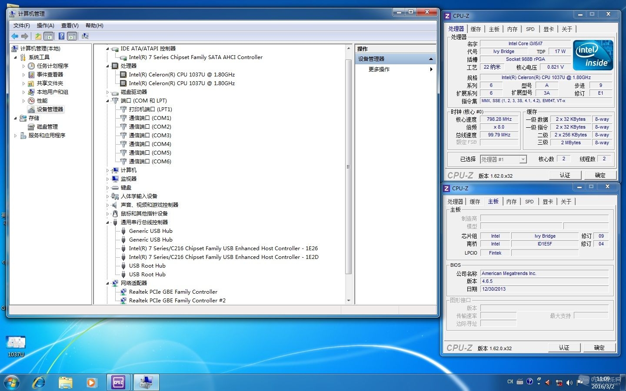Collapse the Network adapters (网络适配器) node
This screenshot has width=626, height=391.
pos(107,283)
